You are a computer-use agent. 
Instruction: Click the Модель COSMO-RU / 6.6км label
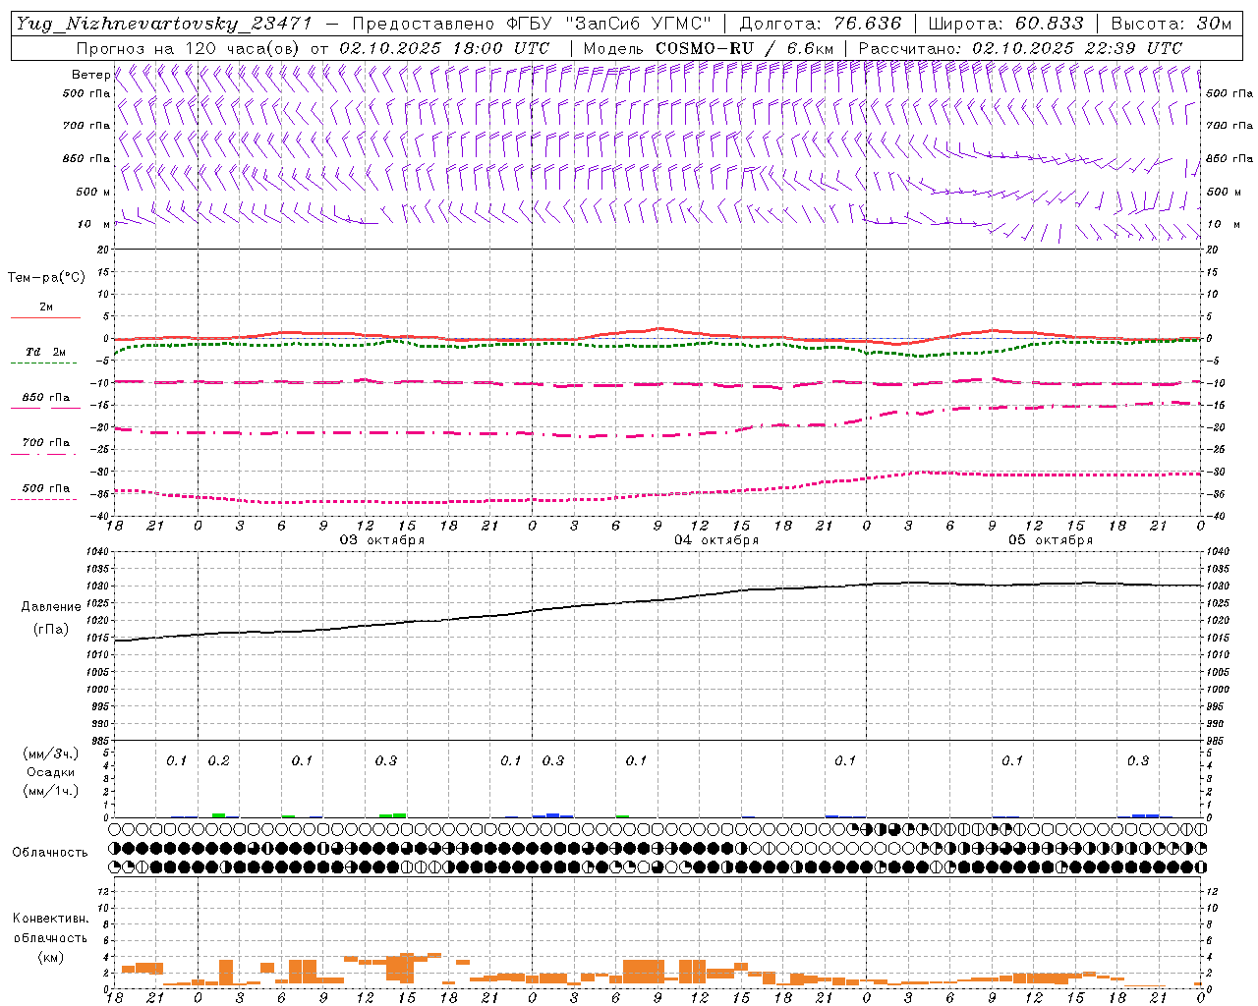click(709, 48)
